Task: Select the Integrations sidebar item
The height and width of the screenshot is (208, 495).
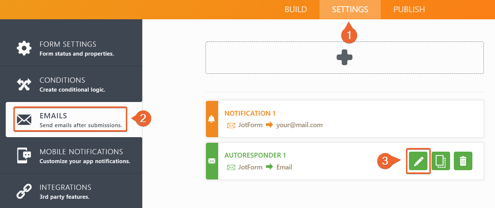Action: click(65, 191)
